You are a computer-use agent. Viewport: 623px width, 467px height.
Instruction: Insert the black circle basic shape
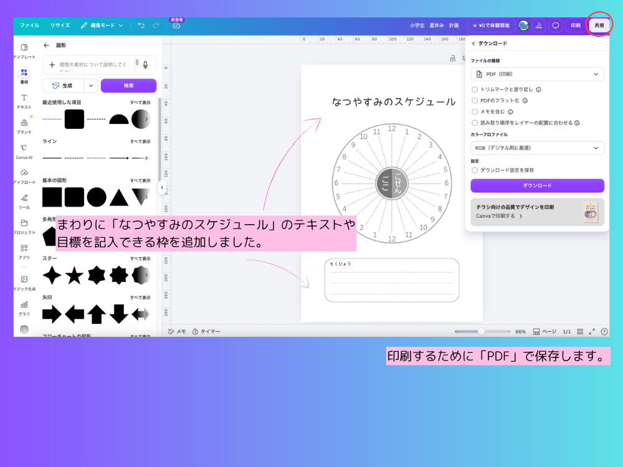pos(97,197)
